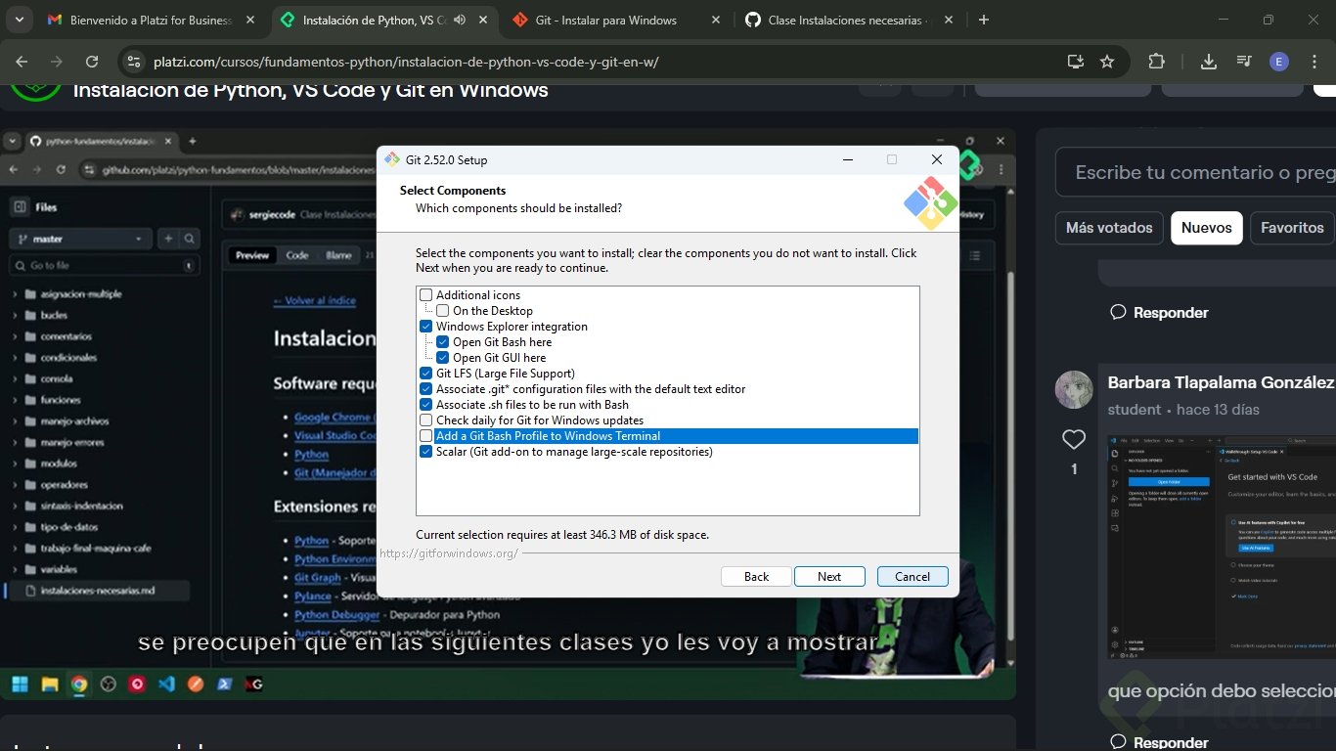Select the Preview tab in GitHub viewer

[x=251, y=255]
